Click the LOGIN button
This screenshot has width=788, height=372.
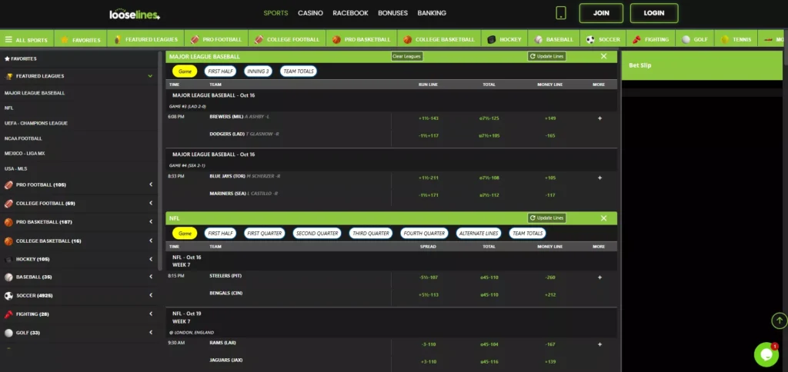tap(654, 13)
